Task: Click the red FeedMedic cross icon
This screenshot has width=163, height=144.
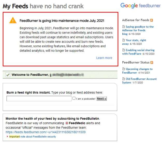Action: (67, 123)
